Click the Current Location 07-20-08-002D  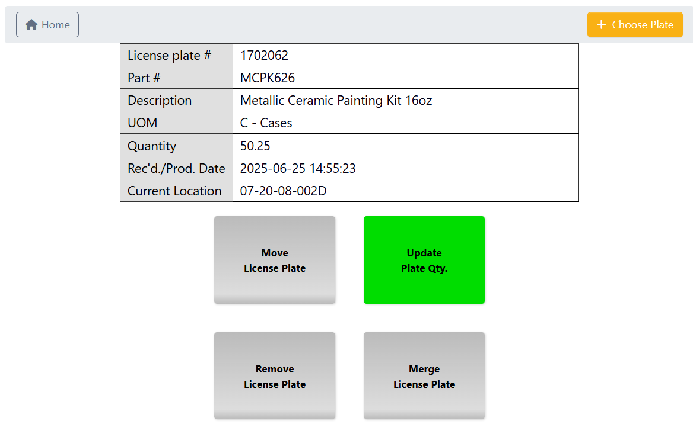pyautogui.click(x=279, y=191)
